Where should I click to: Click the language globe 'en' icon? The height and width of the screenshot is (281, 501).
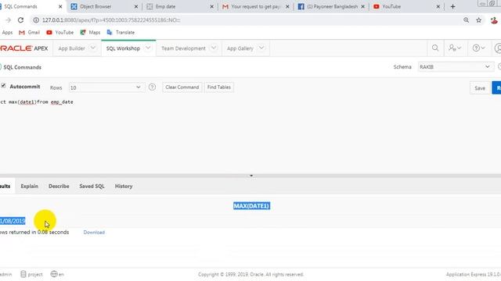(57, 274)
